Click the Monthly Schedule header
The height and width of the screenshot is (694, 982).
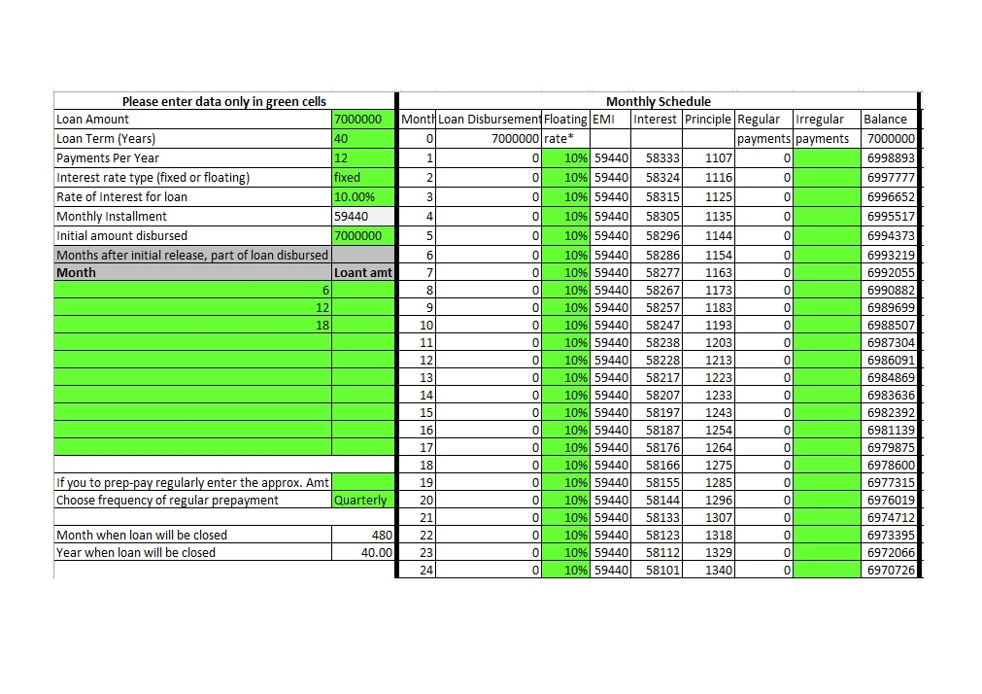(658, 101)
